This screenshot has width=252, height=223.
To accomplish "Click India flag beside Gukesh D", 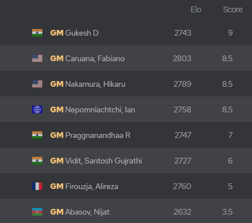I will (37, 33).
